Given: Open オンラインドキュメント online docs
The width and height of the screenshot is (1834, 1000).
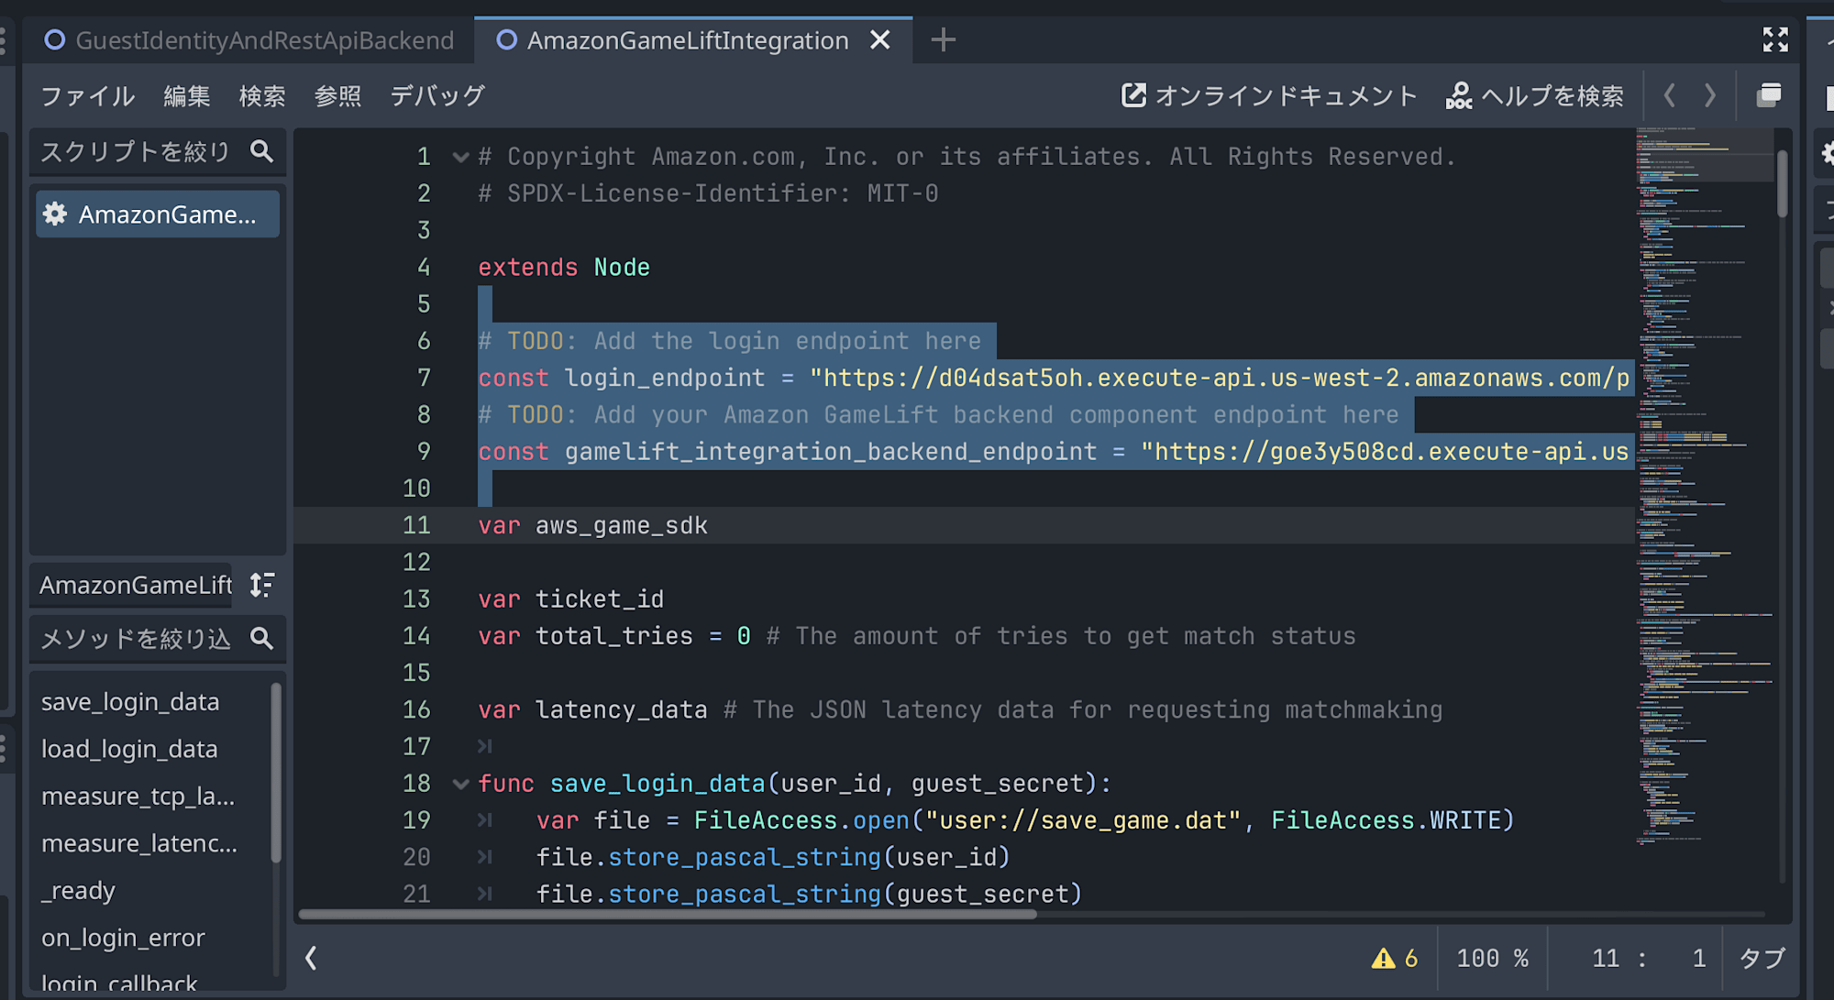Looking at the screenshot, I should click(x=1269, y=95).
